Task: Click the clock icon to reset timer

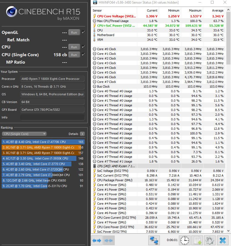Action: pyautogui.click(x=185, y=240)
